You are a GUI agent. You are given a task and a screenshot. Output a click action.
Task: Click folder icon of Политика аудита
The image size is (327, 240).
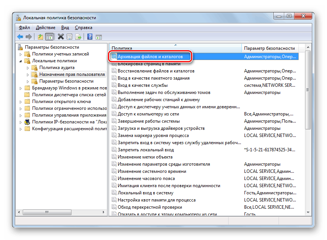34,68
